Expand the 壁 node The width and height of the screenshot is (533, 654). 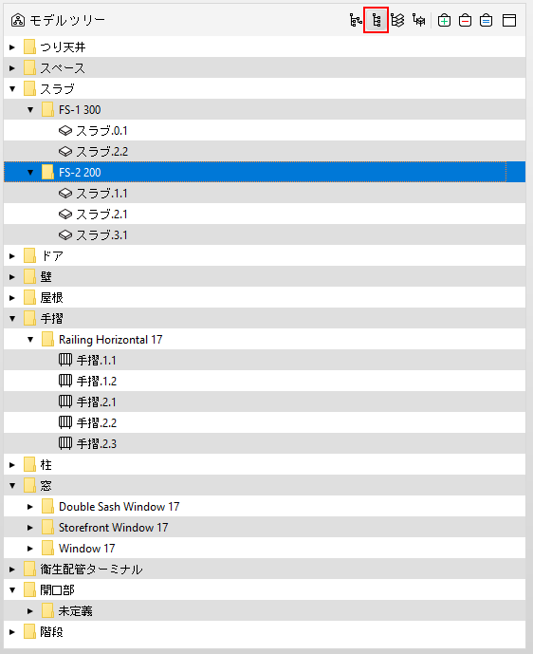[x=12, y=276]
